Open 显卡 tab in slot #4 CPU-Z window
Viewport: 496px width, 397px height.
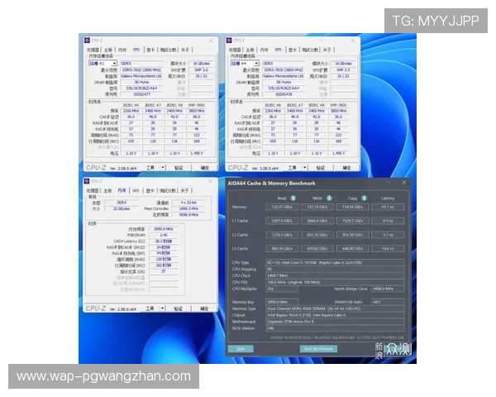tap(293, 50)
